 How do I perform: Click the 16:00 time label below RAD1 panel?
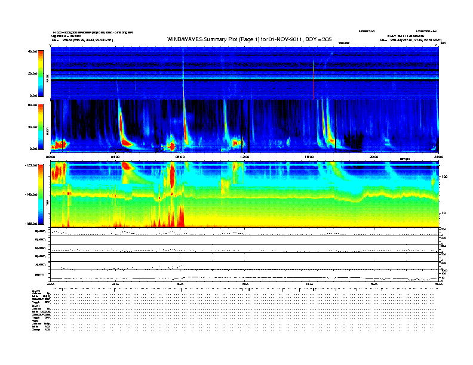click(309, 157)
